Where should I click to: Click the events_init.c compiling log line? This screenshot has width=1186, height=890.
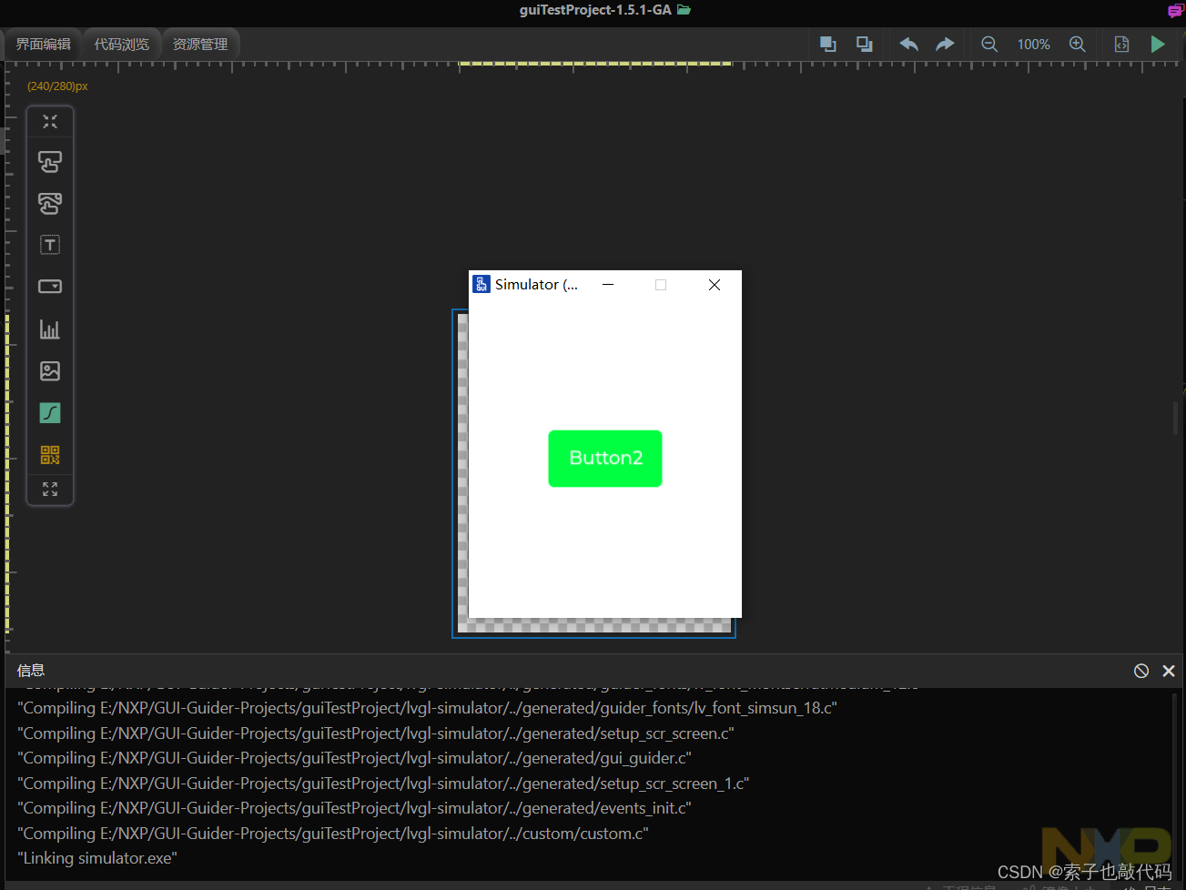(x=354, y=808)
